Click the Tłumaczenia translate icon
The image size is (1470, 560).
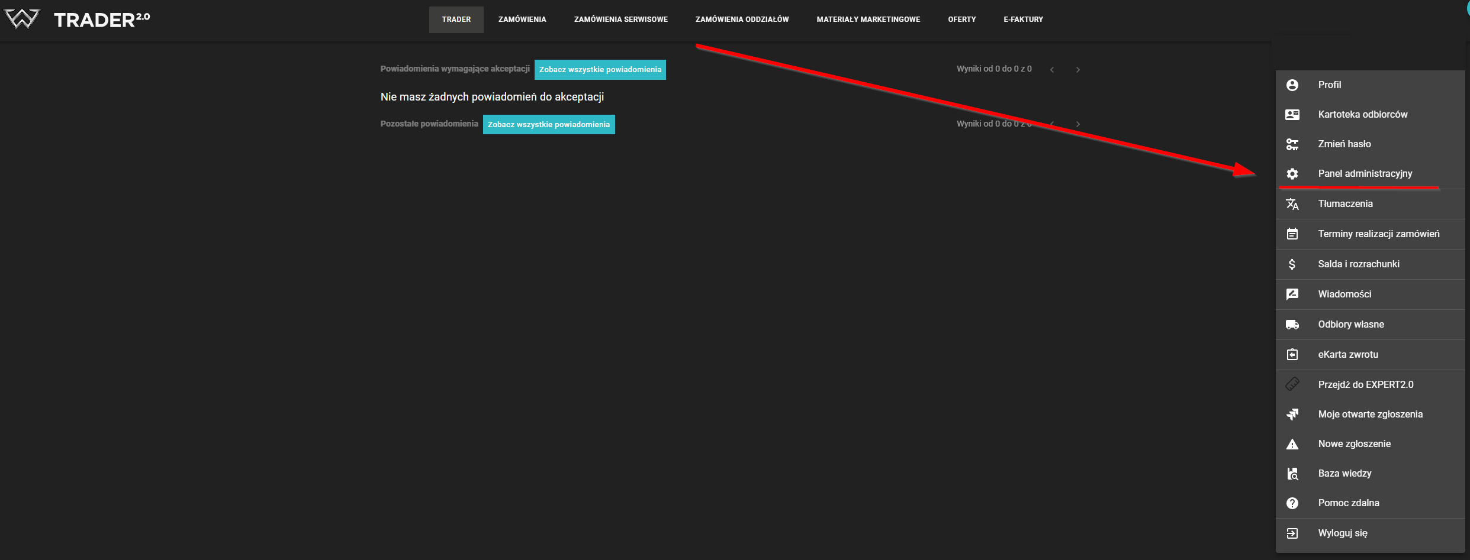click(1292, 204)
